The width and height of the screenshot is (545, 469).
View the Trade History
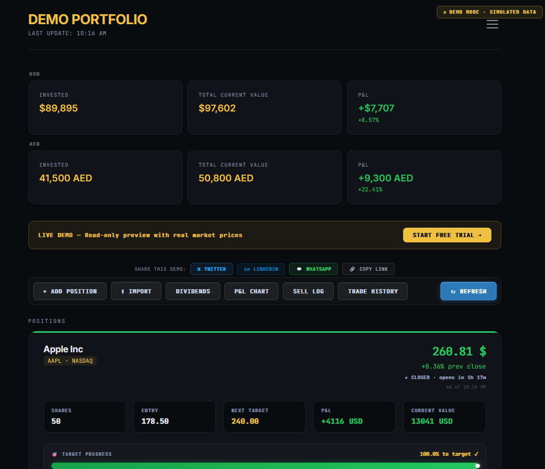point(373,291)
